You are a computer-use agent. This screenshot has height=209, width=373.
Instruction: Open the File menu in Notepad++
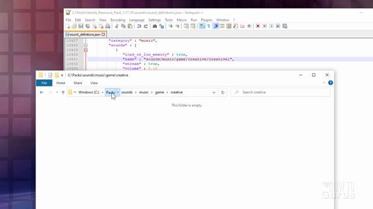pyautogui.click(x=68, y=20)
